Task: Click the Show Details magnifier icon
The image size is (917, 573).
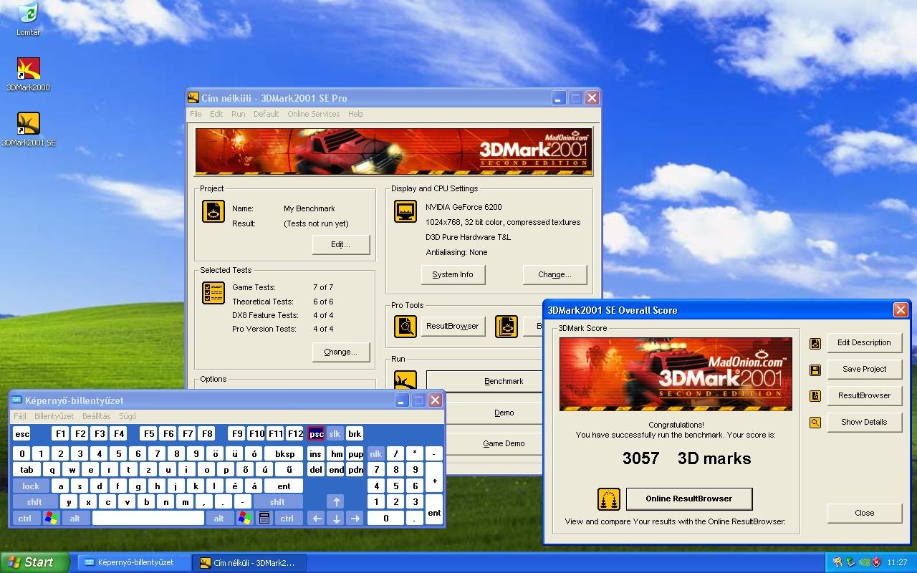Action: 815,423
